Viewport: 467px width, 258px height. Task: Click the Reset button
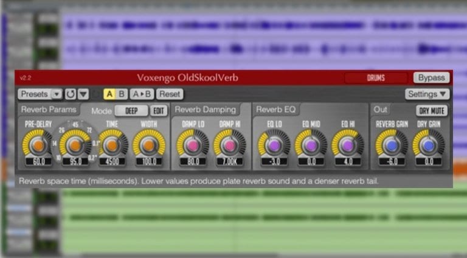tap(170, 94)
